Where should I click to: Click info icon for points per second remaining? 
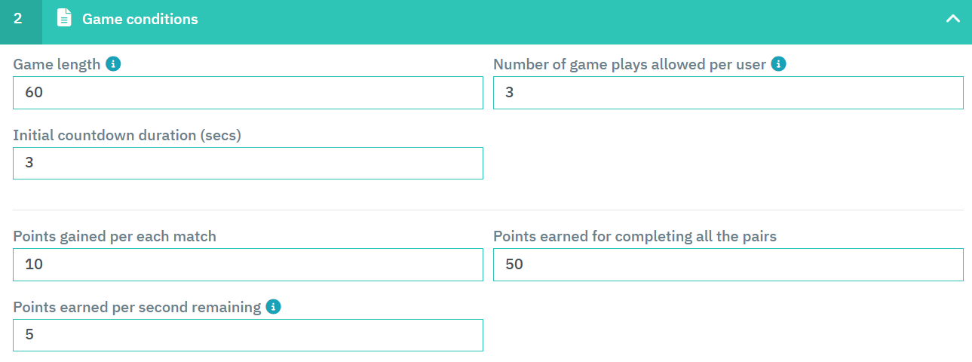point(274,307)
